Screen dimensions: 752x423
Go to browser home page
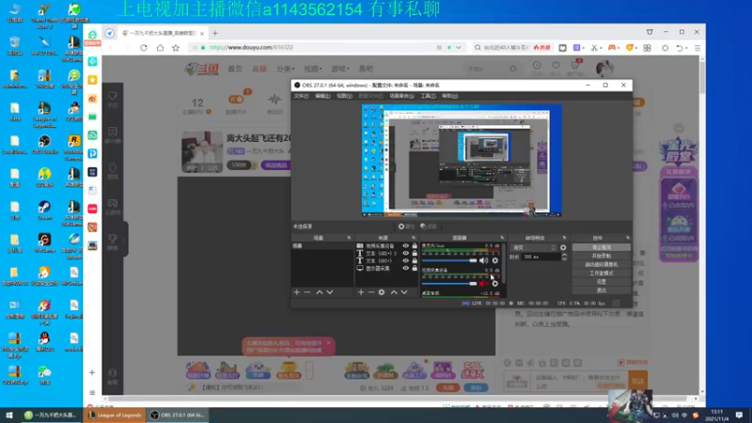click(160, 48)
